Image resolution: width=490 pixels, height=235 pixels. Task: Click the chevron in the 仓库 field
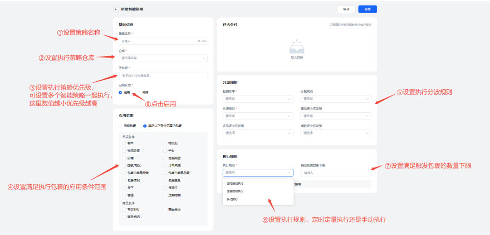point(203,58)
